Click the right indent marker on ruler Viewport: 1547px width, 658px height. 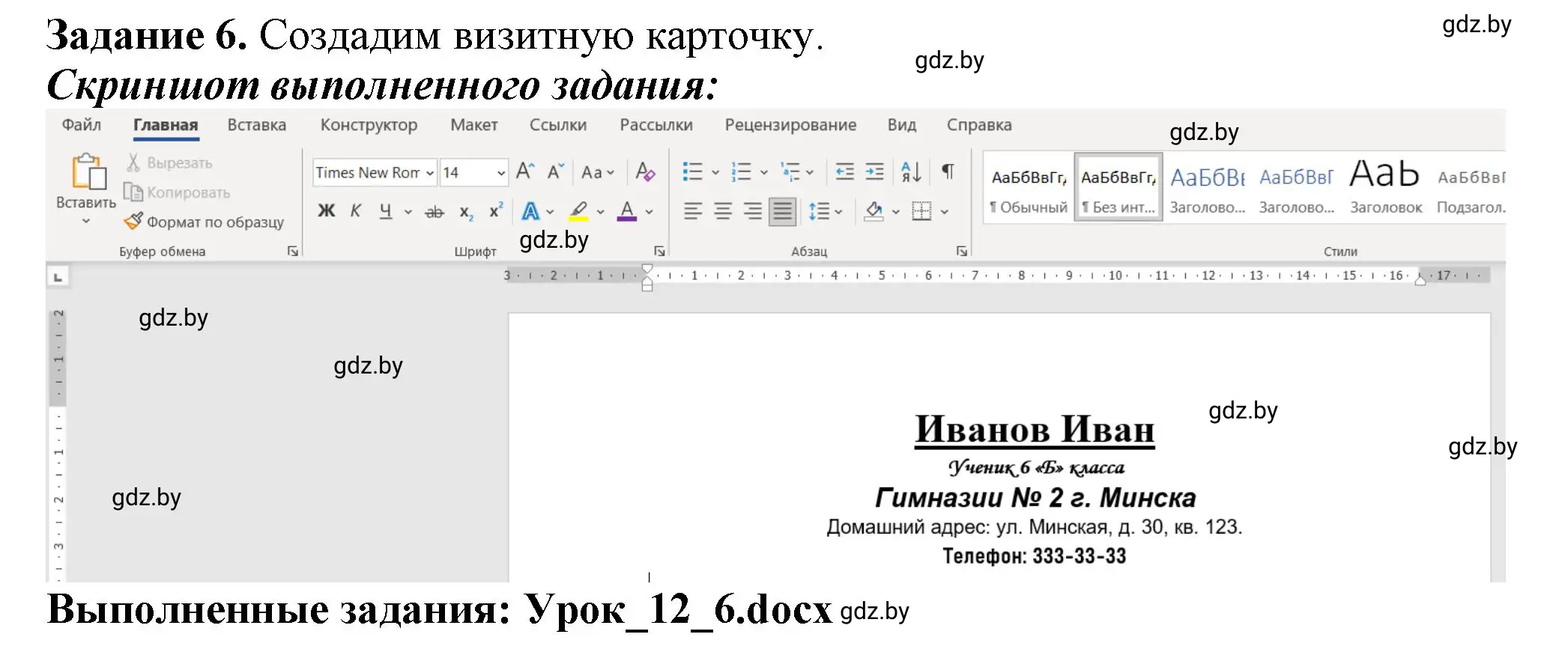[x=1420, y=280]
